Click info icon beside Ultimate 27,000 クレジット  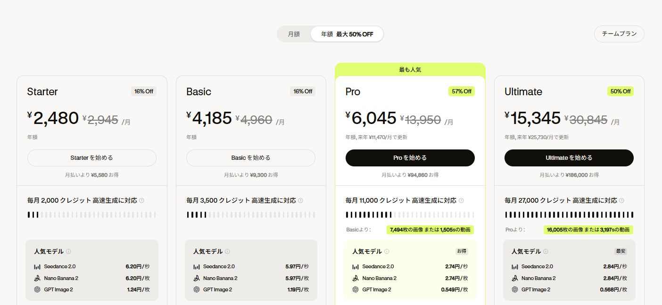pyautogui.click(x=621, y=200)
